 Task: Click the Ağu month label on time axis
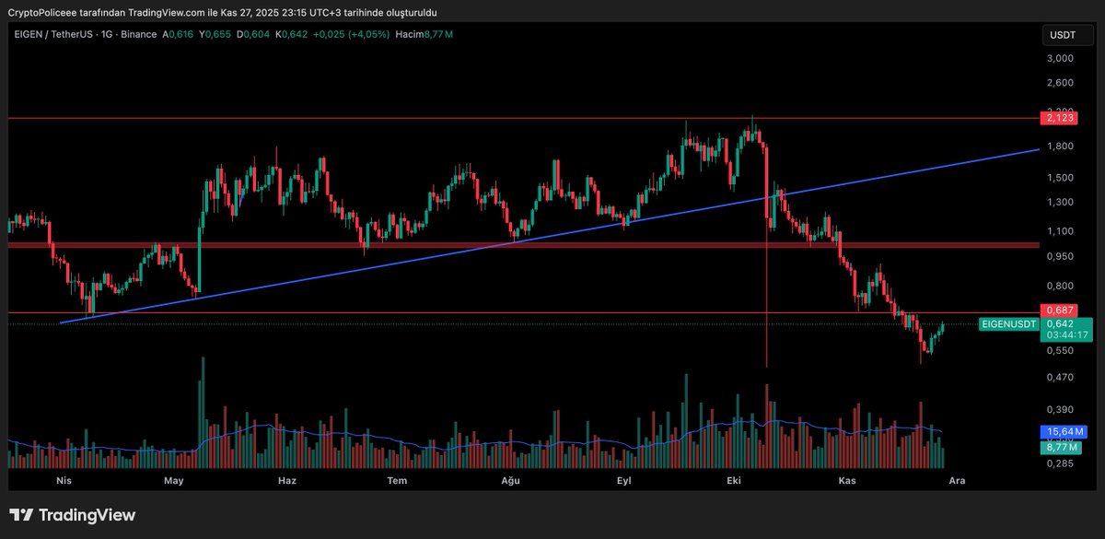pyautogui.click(x=510, y=481)
